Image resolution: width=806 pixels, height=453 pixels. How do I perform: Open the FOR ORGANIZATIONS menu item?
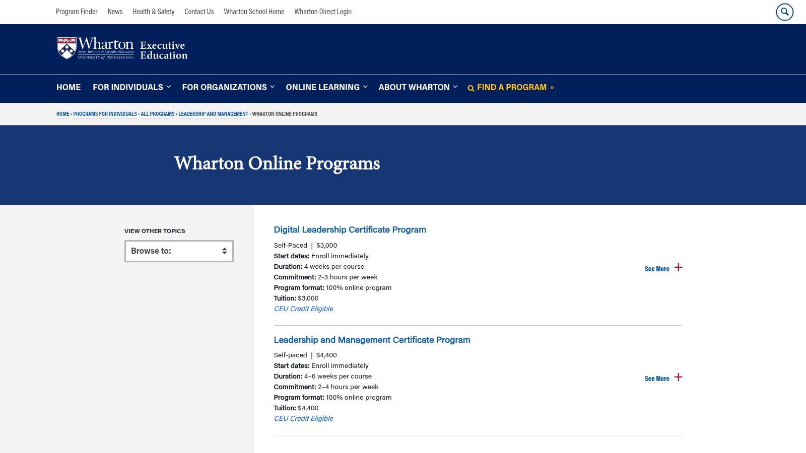tap(225, 87)
